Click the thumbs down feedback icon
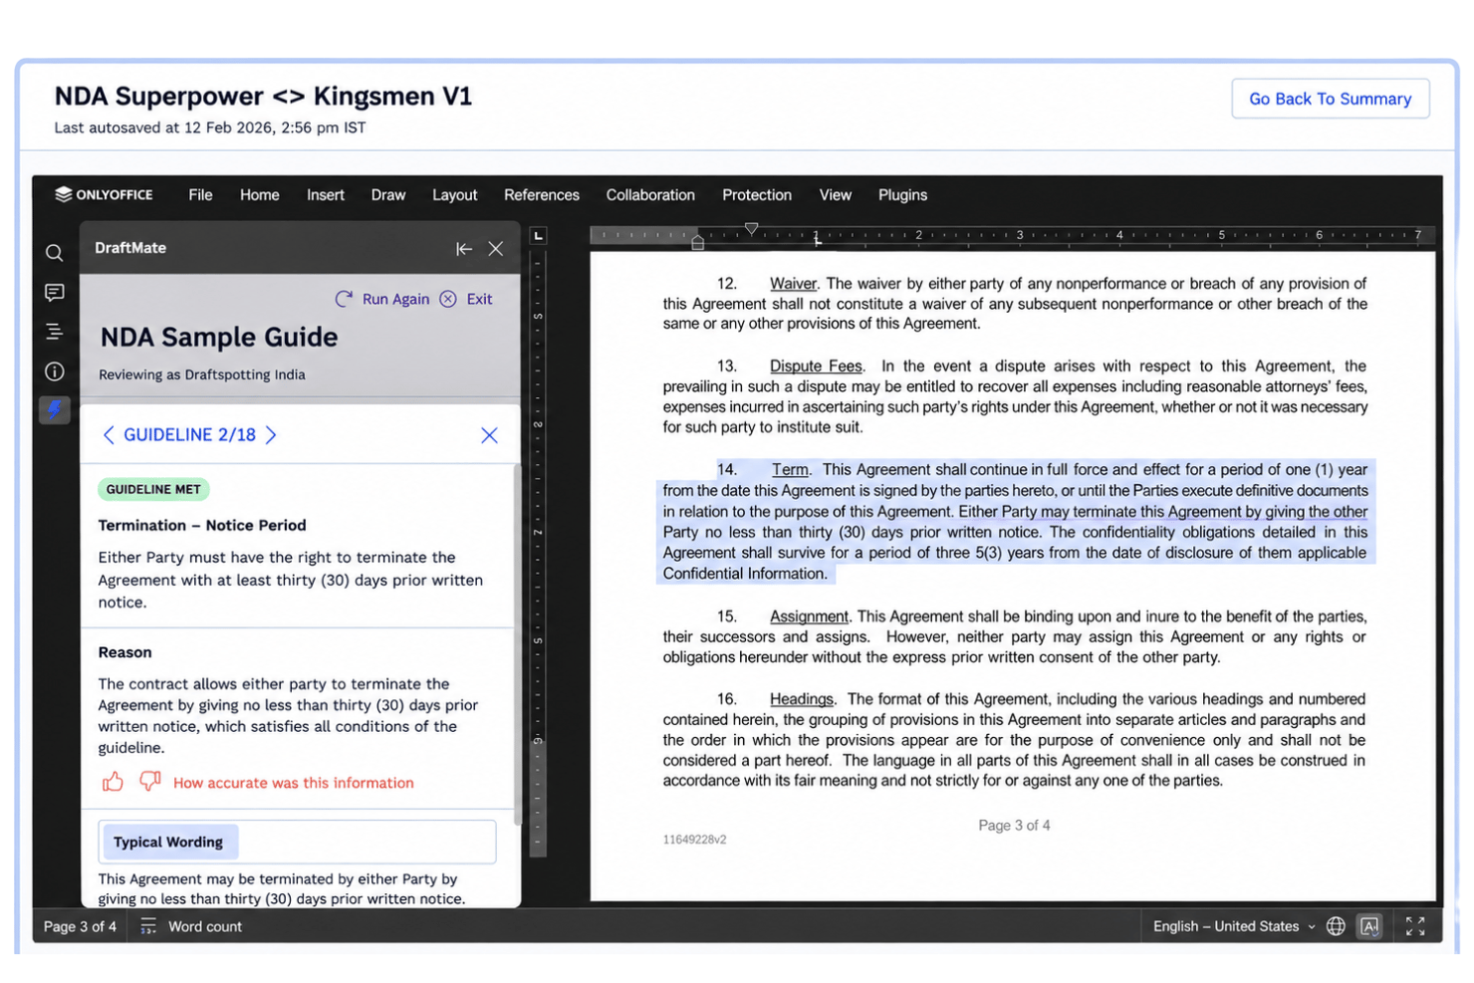This screenshot has height=983, width=1474. click(x=150, y=782)
